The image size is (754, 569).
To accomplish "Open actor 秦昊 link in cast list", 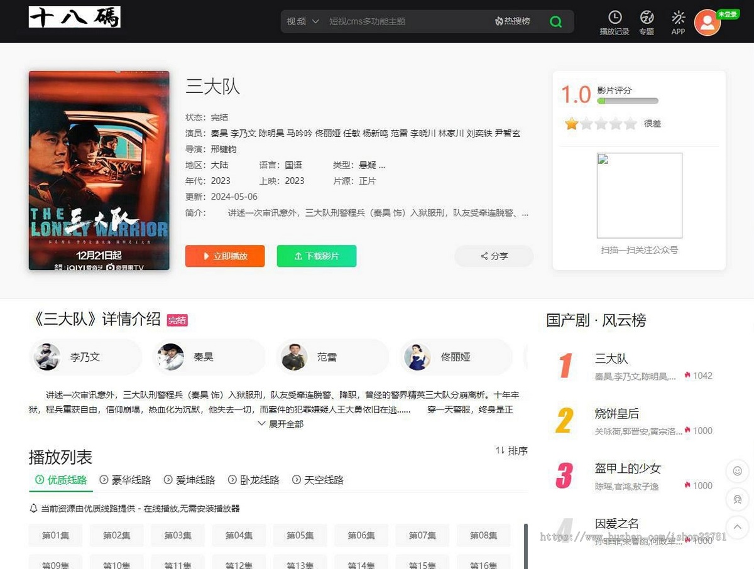I will click(219, 133).
